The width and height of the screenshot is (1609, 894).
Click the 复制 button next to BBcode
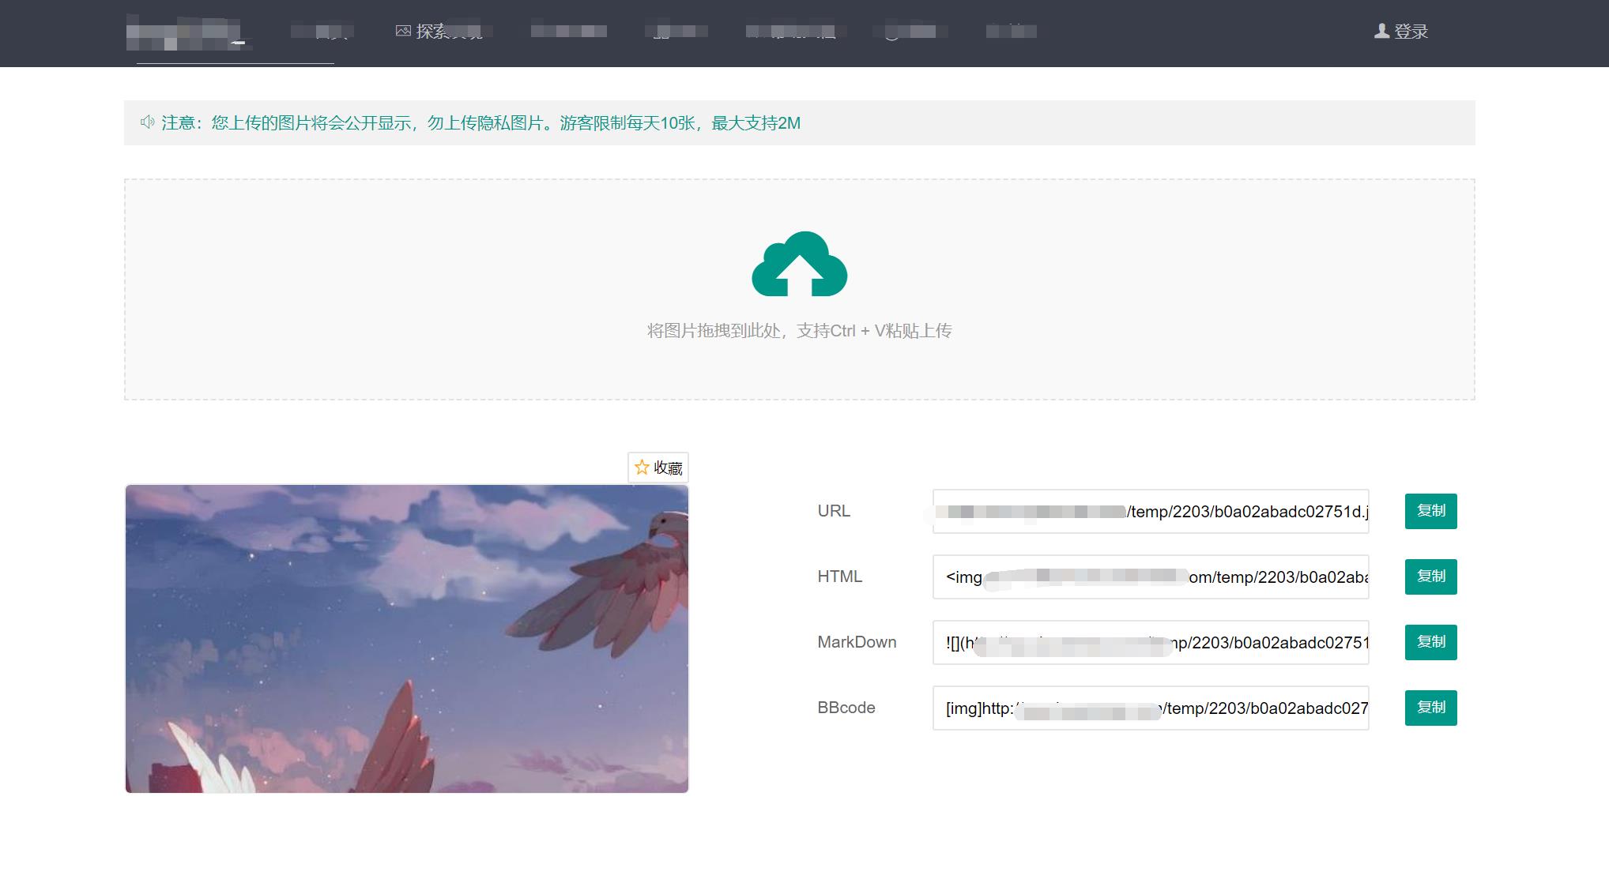[x=1430, y=708]
